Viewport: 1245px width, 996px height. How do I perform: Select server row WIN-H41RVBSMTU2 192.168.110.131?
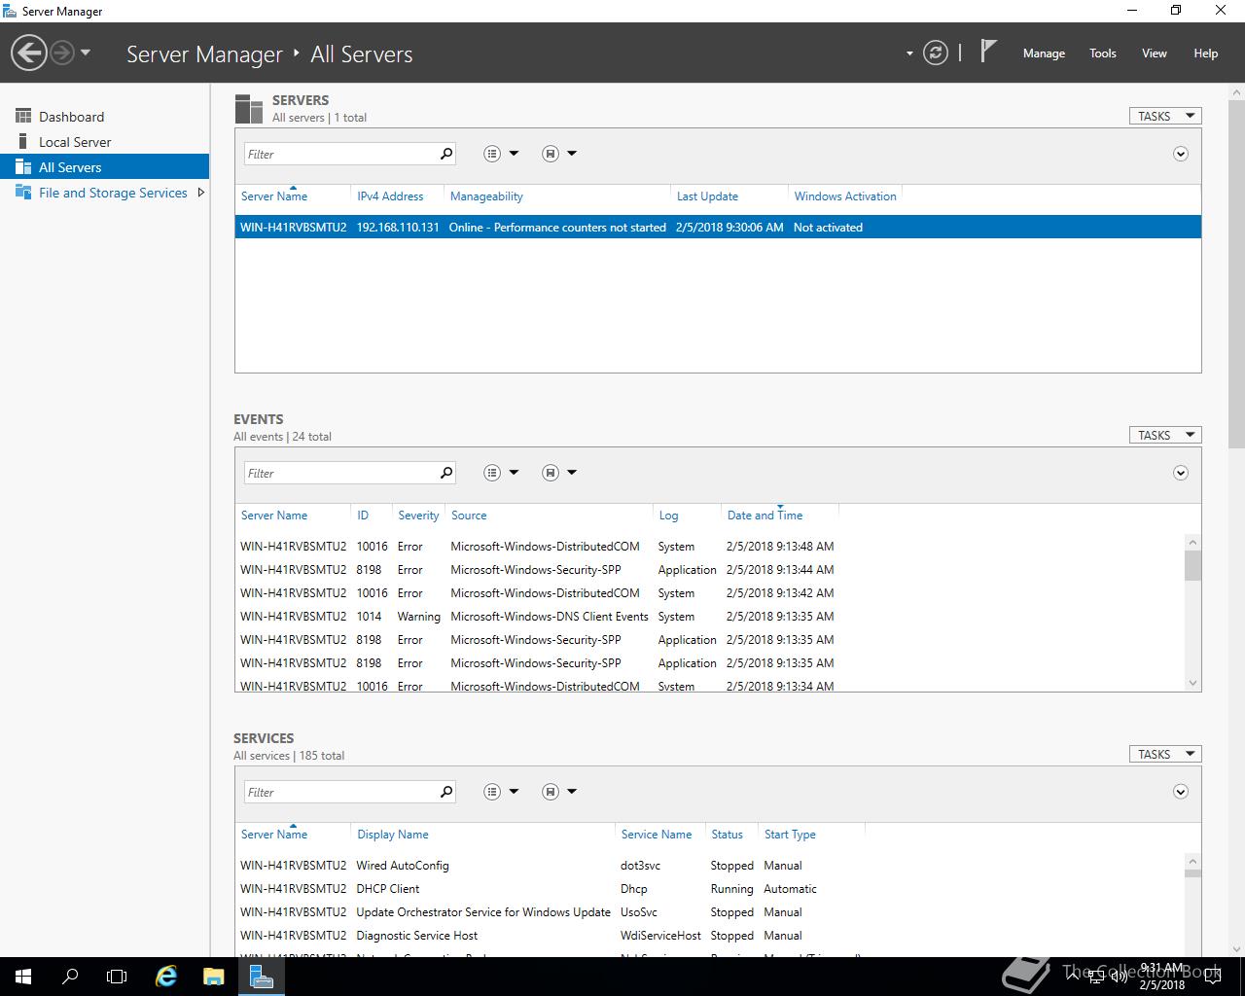[718, 228]
